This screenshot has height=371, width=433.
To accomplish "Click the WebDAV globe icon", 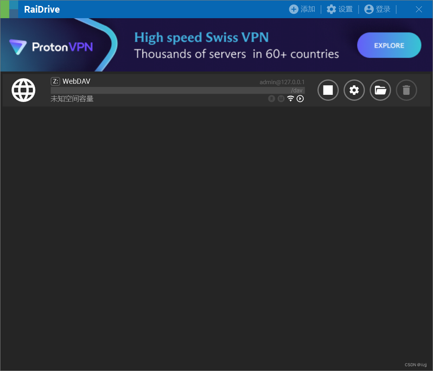I will point(23,90).
